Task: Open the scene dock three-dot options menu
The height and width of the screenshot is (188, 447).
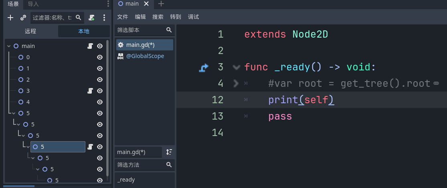Action: click(104, 18)
